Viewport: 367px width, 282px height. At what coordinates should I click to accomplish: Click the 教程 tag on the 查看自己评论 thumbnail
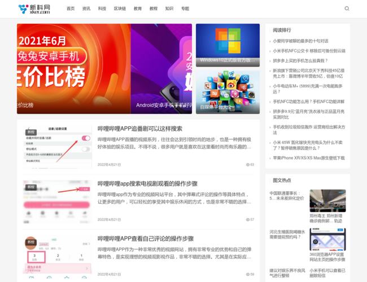[31, 242]
